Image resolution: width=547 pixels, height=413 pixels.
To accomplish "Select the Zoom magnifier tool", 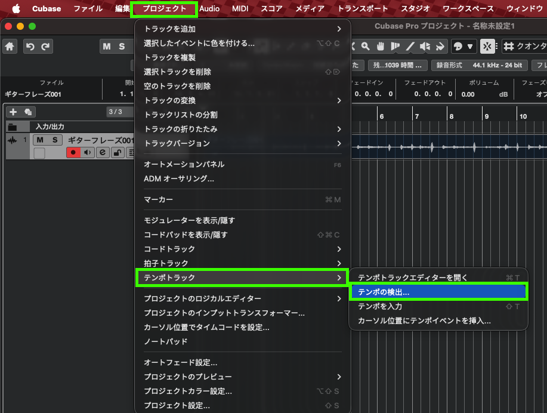I will (365, 47).
